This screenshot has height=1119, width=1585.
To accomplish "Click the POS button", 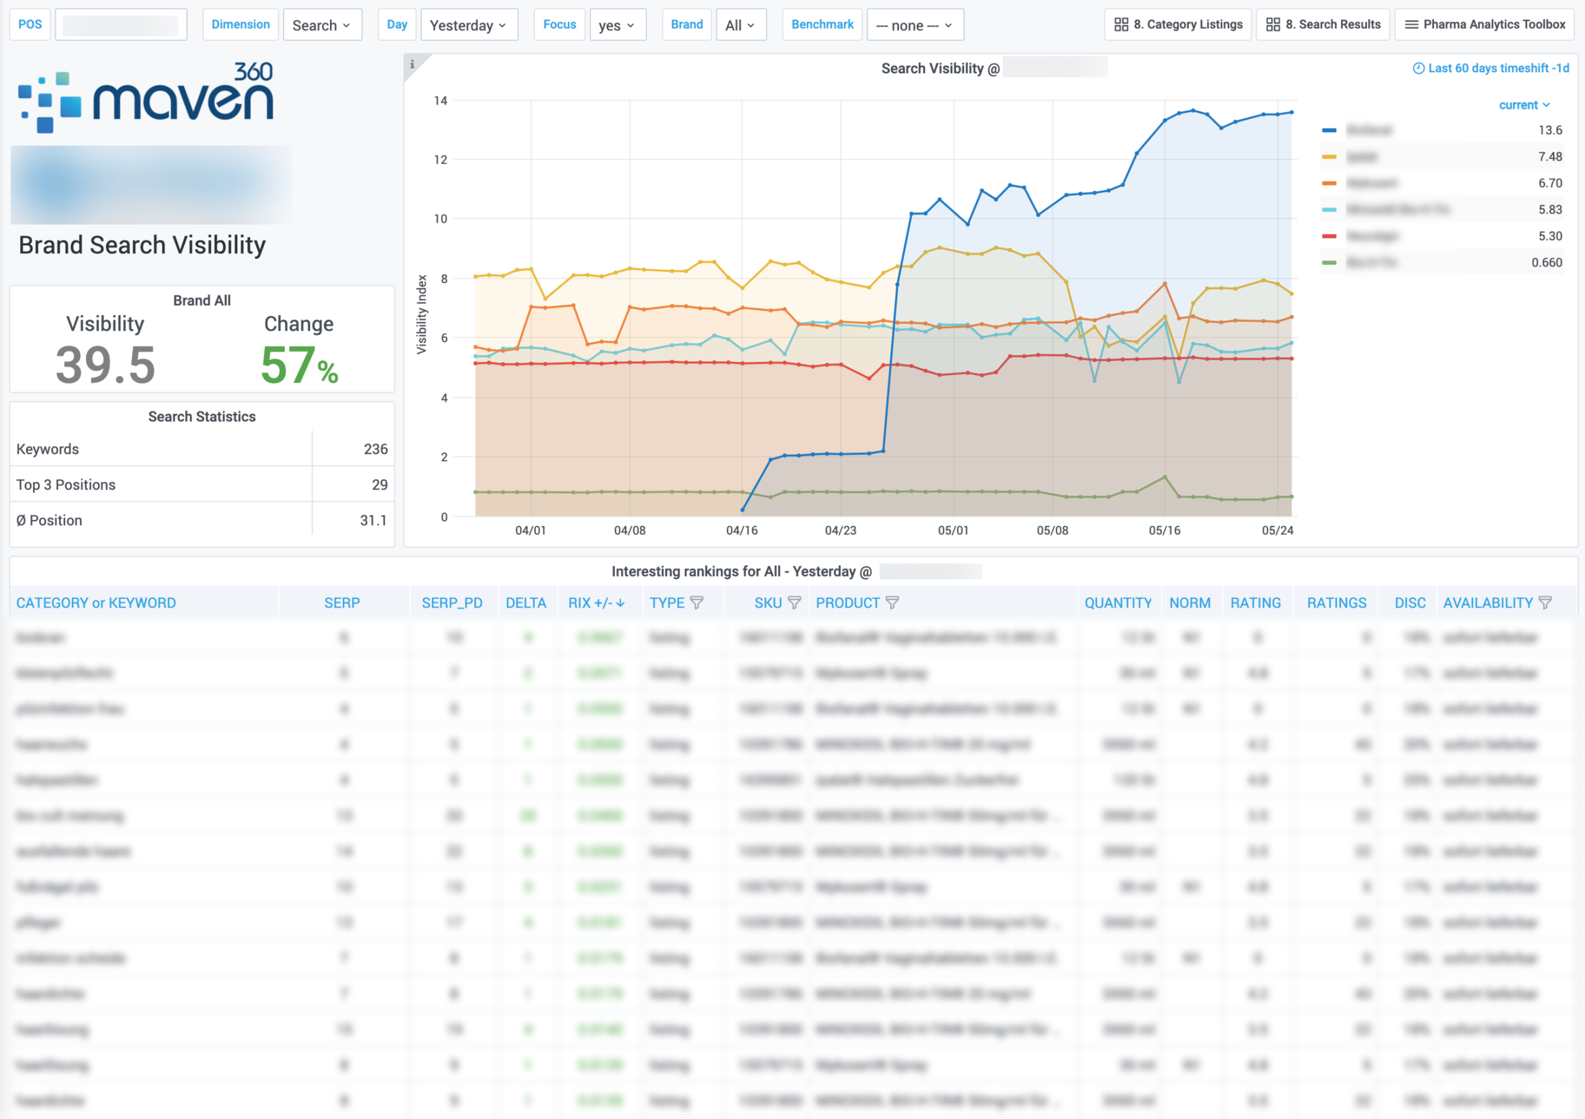I will point(30,24).
